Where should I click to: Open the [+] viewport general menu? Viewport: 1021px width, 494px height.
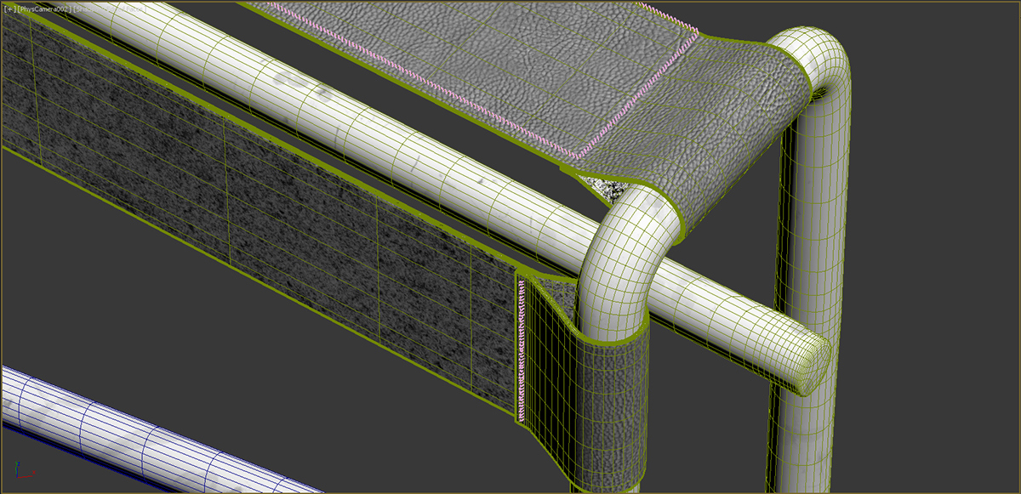click(9, 9)
